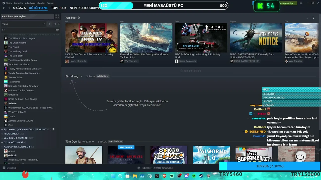The width and height of the screenshot is (321, 180).
Task: Open the Palworld 1.0 game cover
Action: pyautogui.click(x=211, y=155)
